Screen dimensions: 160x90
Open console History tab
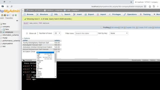pos(152,60)
